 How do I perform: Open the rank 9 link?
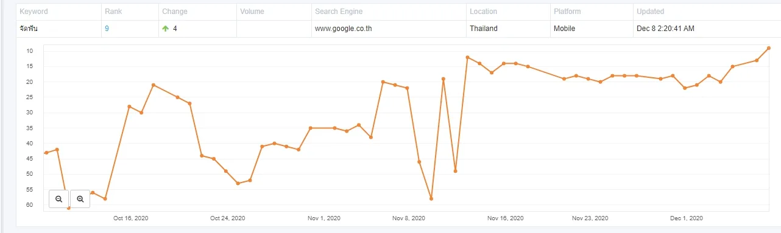[x=107, y=29]
